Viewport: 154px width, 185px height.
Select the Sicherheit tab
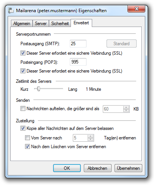pos(60,24)
